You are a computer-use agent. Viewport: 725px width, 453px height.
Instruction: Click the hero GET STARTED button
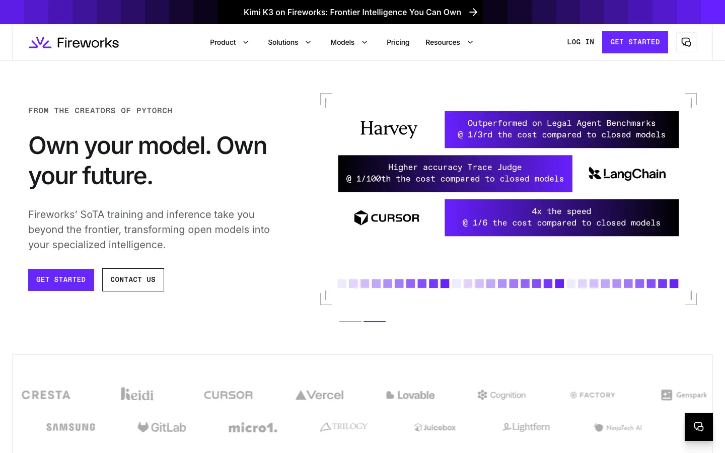pyautogui.click(x=61, y=280)
